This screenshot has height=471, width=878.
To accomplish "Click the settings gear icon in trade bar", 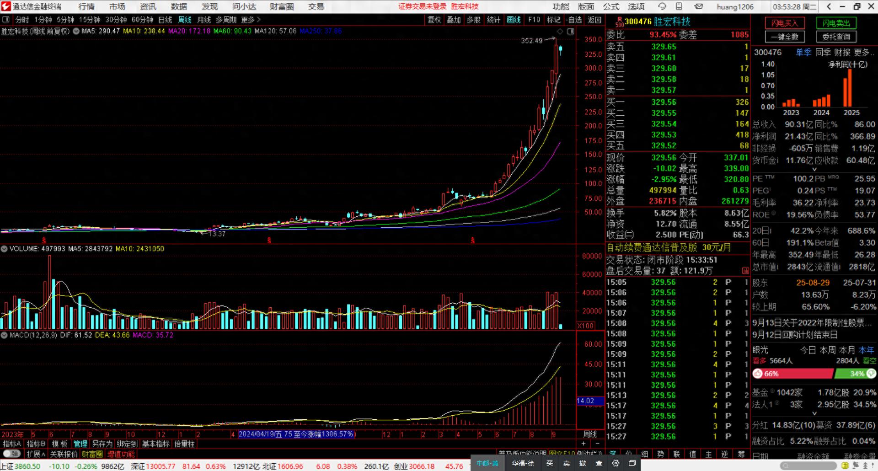I will point(616,463).
